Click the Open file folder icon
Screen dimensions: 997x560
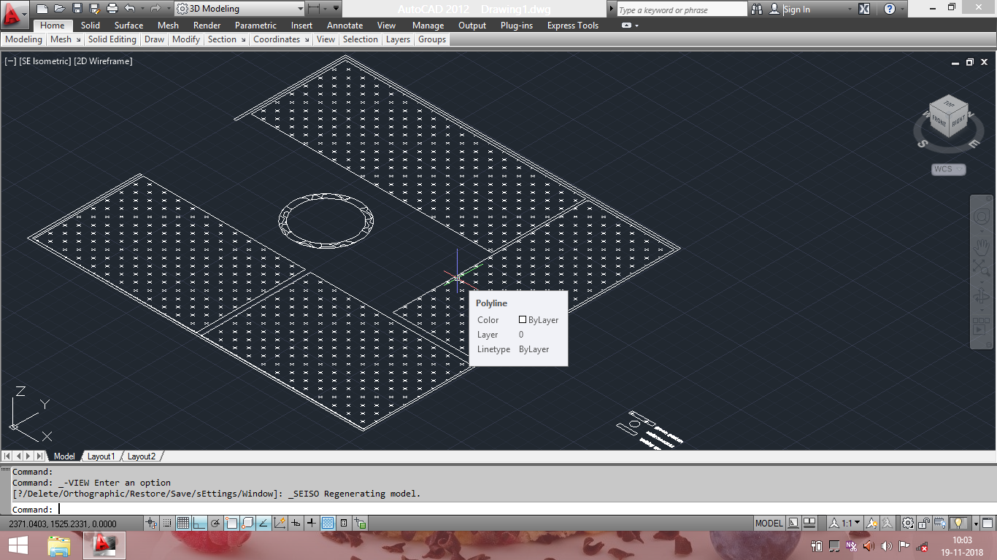(x=60, y=9)
